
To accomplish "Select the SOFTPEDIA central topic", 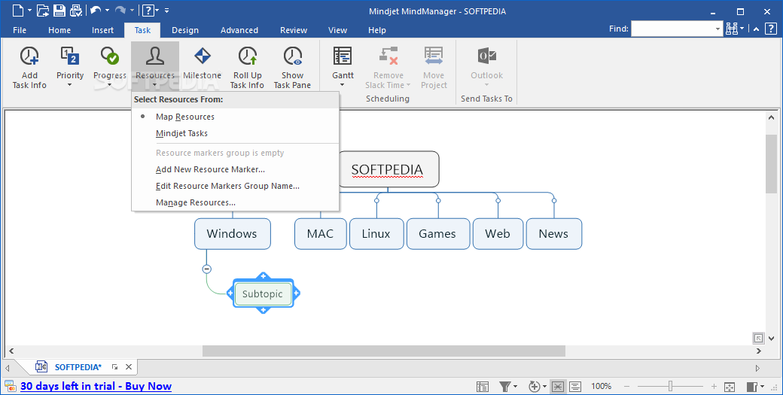I will tap(388, 169).
